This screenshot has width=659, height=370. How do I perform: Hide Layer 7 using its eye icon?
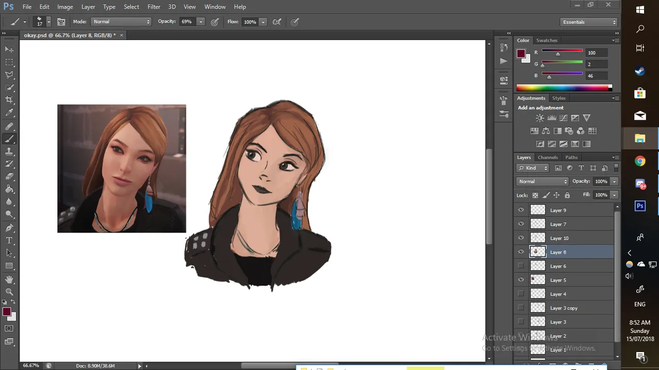click(x=521, y=224)
